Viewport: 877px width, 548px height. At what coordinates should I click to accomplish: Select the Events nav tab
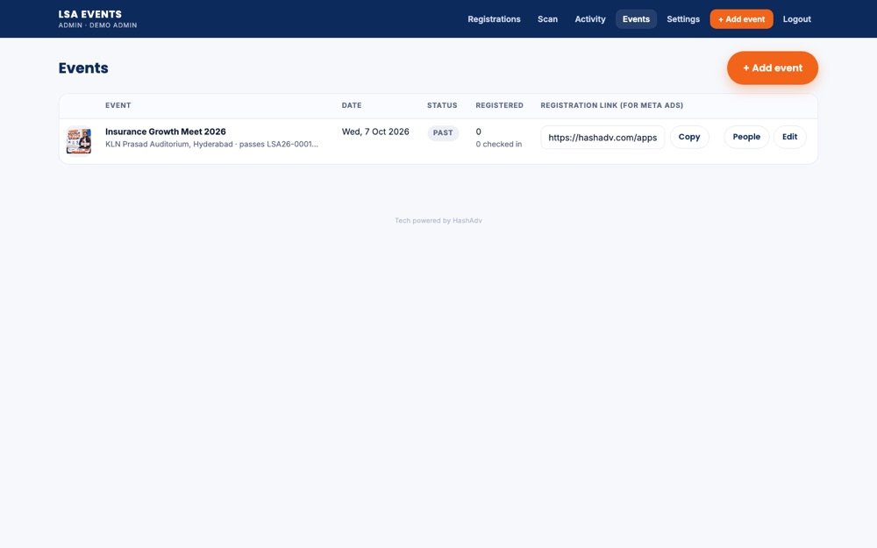coord(636,19)
